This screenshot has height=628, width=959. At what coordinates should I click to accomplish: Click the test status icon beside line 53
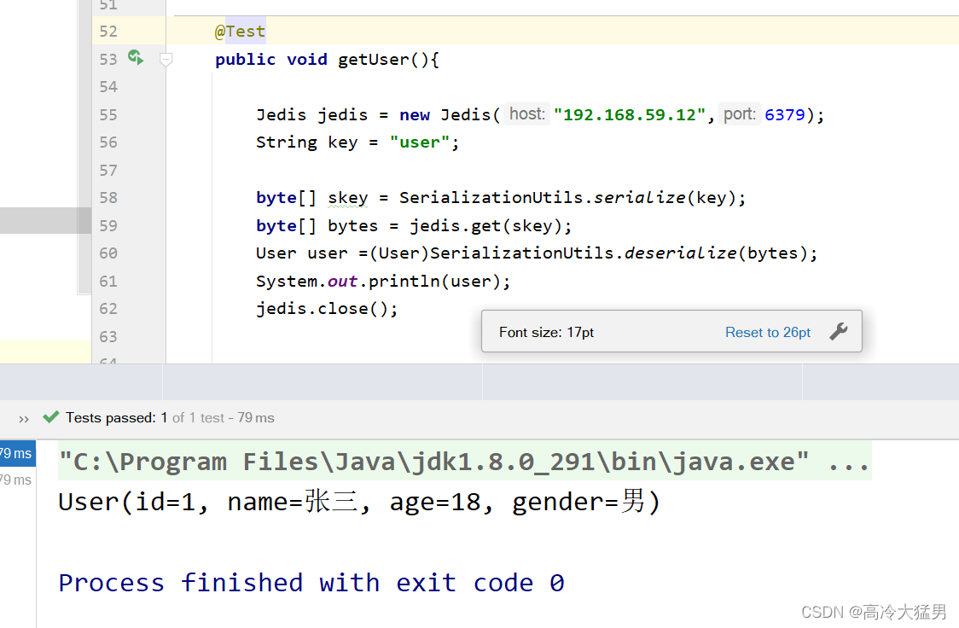(136, 59)
